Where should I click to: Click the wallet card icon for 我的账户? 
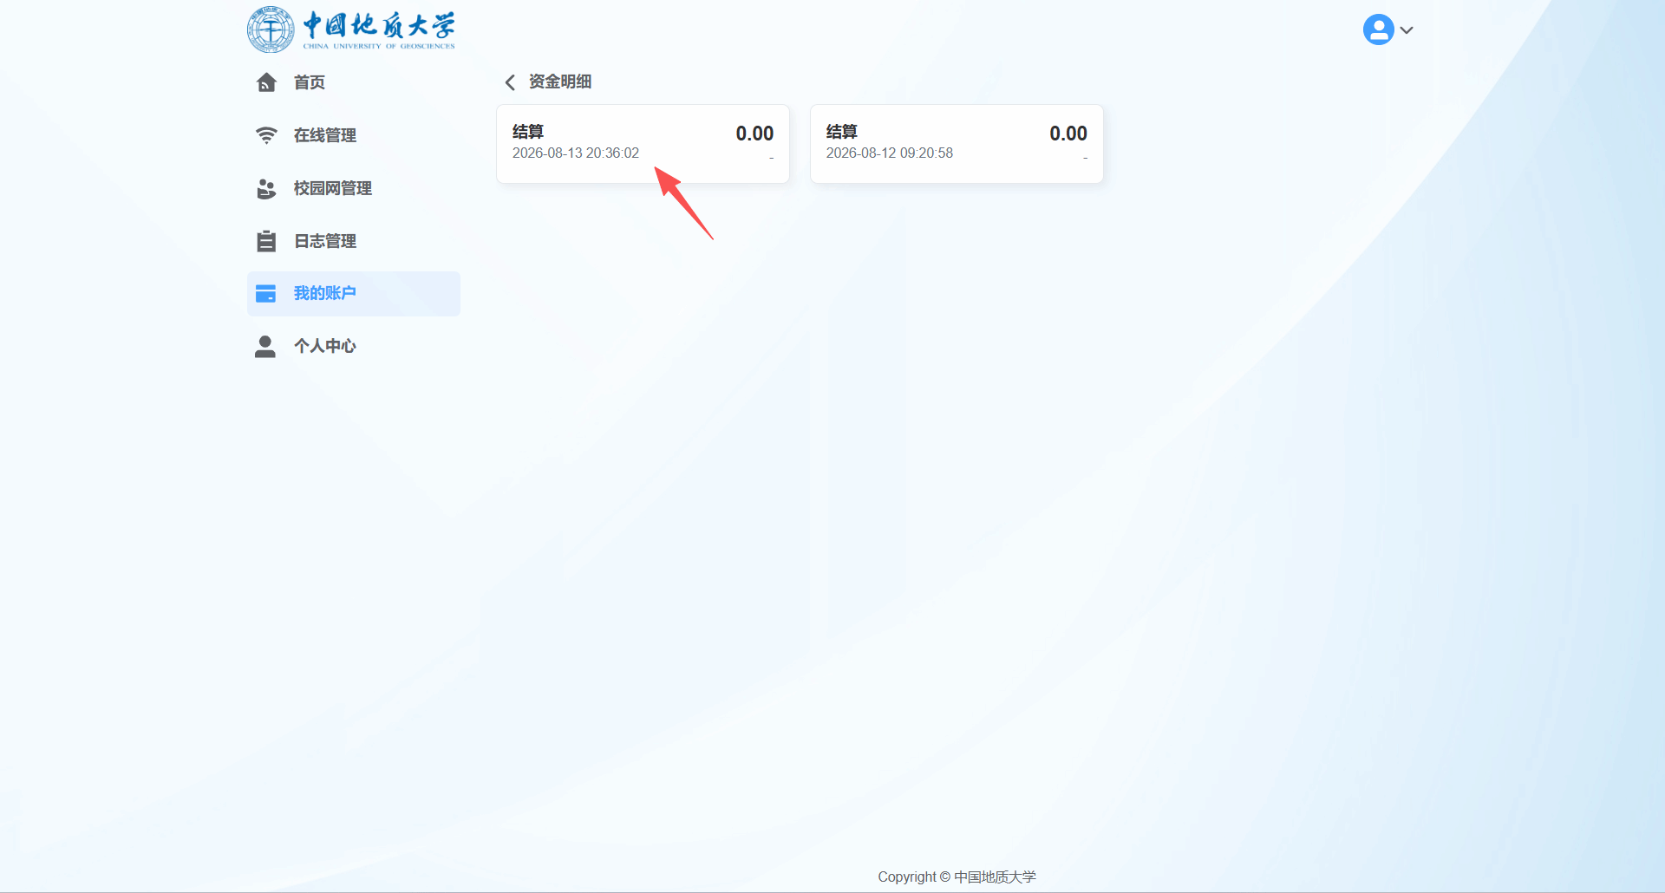tap(266, 294)
